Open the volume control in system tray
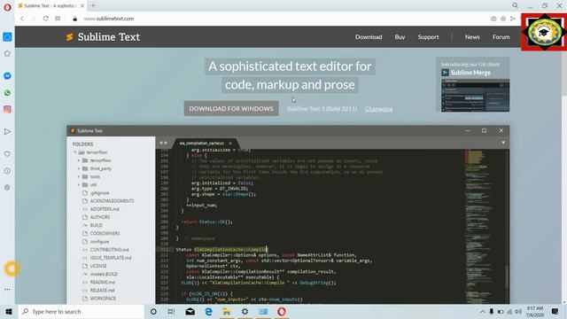Viewport: 567px width, 319px height. [x=518, y=311]
